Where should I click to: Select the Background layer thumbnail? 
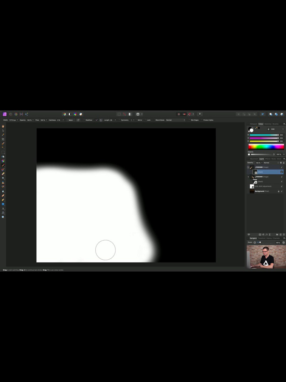pos(252,191)
